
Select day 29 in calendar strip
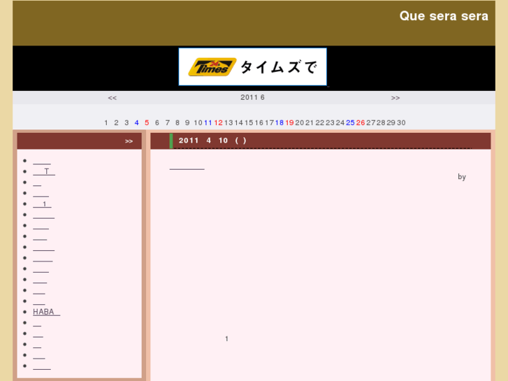391,123
